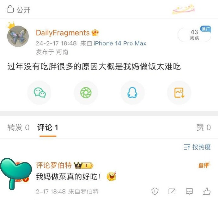Viewport: 218px width, 200px height.
Task: Open the 43 阅读 promotion button
Action: point(194,35)
